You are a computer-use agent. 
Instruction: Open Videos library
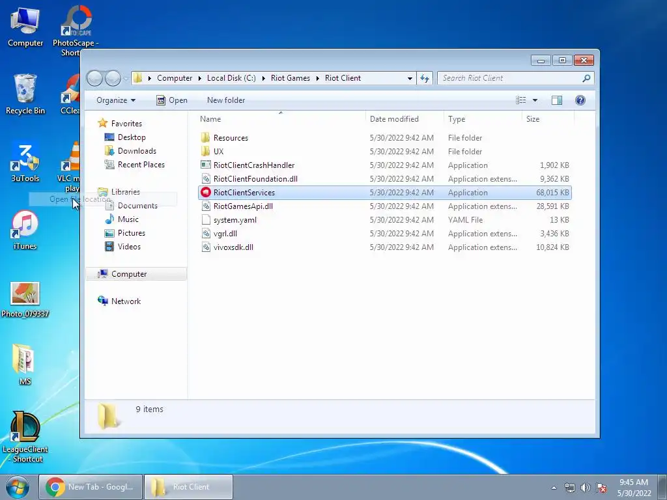[x=129, y=247]
